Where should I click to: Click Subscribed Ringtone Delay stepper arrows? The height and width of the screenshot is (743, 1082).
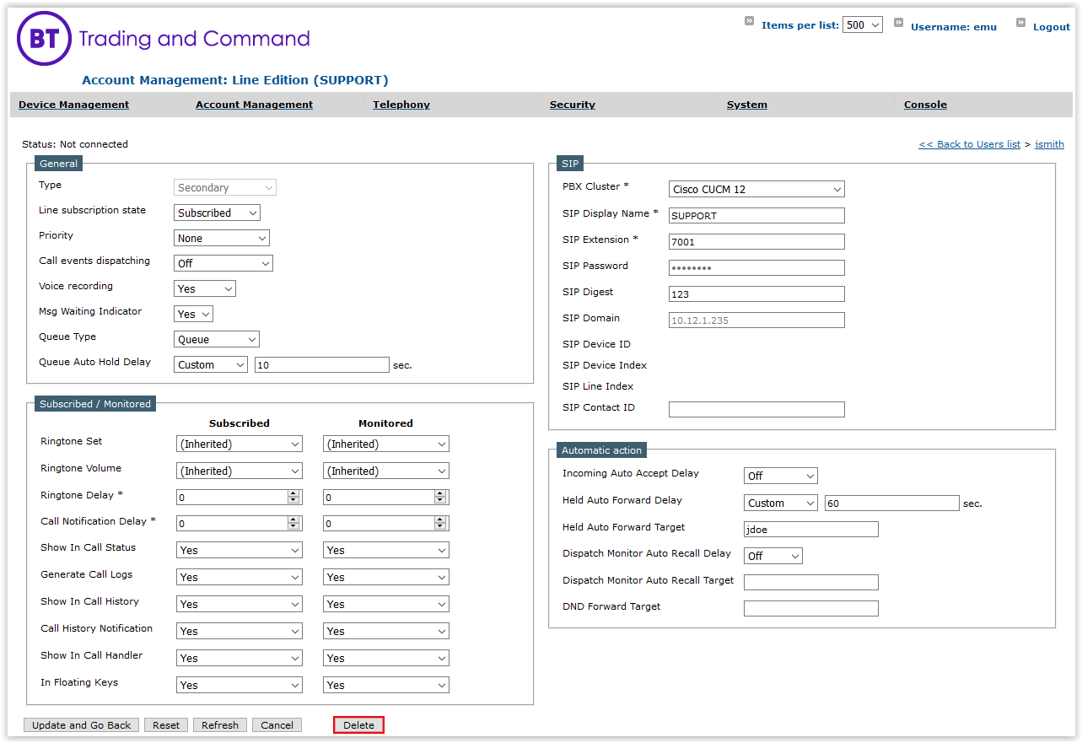coord(293,498)
